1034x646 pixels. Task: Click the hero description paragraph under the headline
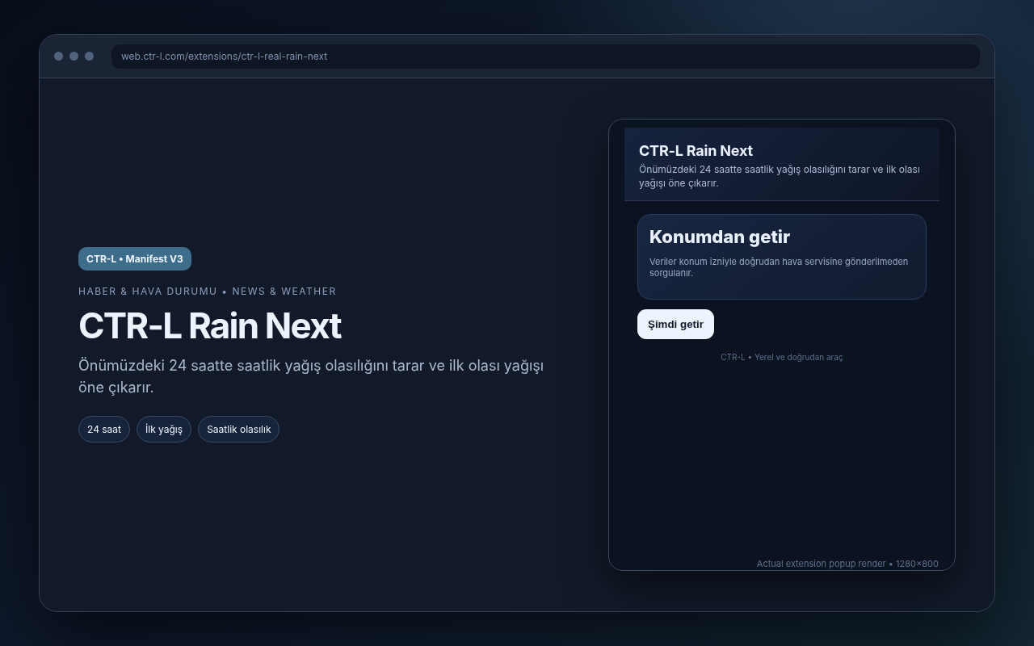pos(311,376)
